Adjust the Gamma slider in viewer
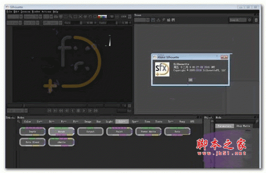The height and width of the screenshot is (173, 266). coord(117,23)
